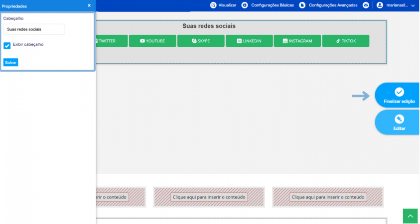Click the Skype social button
420x224 pixels.
tap(201, 41)
